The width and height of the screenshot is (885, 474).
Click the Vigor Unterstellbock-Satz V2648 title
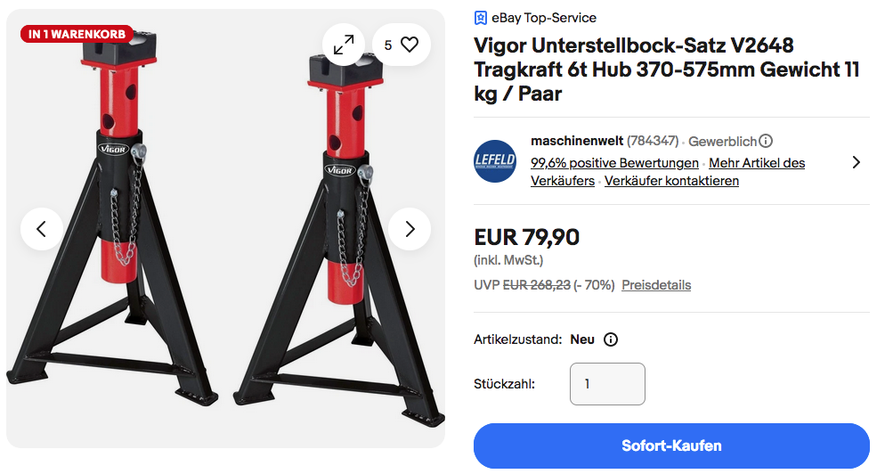pos(667,69)
